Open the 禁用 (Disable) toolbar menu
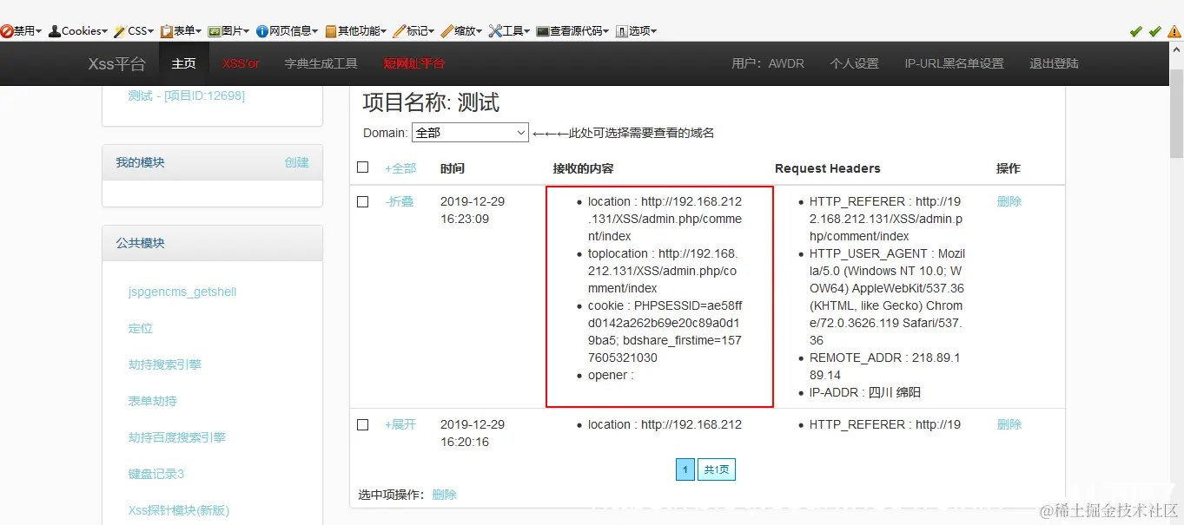The image size is (1184, 525). pyautogui.click(x=21, y=30)
